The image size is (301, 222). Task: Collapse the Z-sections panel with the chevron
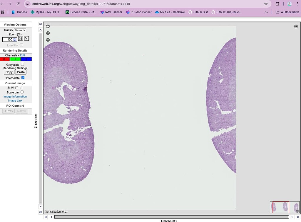41,30
